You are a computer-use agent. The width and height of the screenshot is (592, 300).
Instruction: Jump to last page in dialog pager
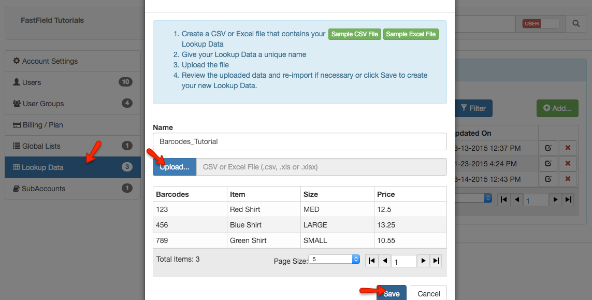coord(436,261)
